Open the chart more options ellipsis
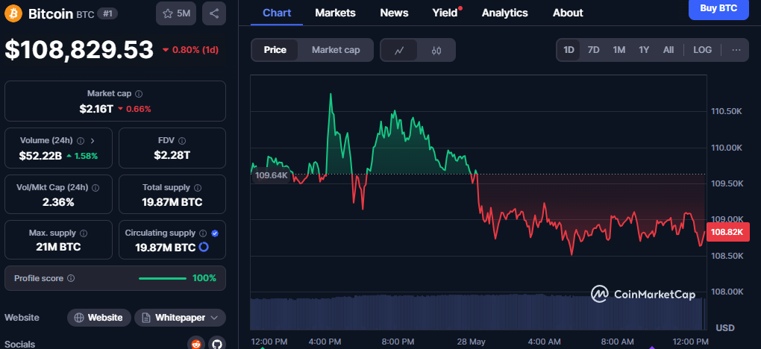The image size is (761, 349). pos(736,50)
